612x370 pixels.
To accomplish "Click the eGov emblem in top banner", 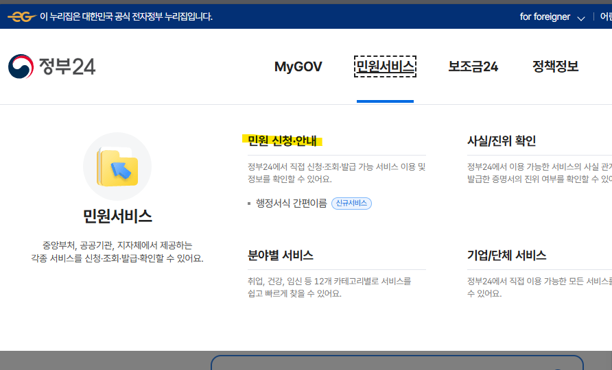I will click(22, 16).
